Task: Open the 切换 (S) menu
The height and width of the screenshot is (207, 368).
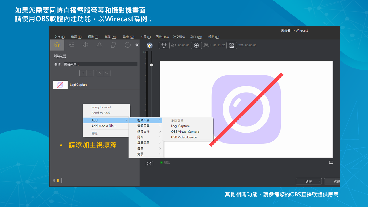Action: 93,37
